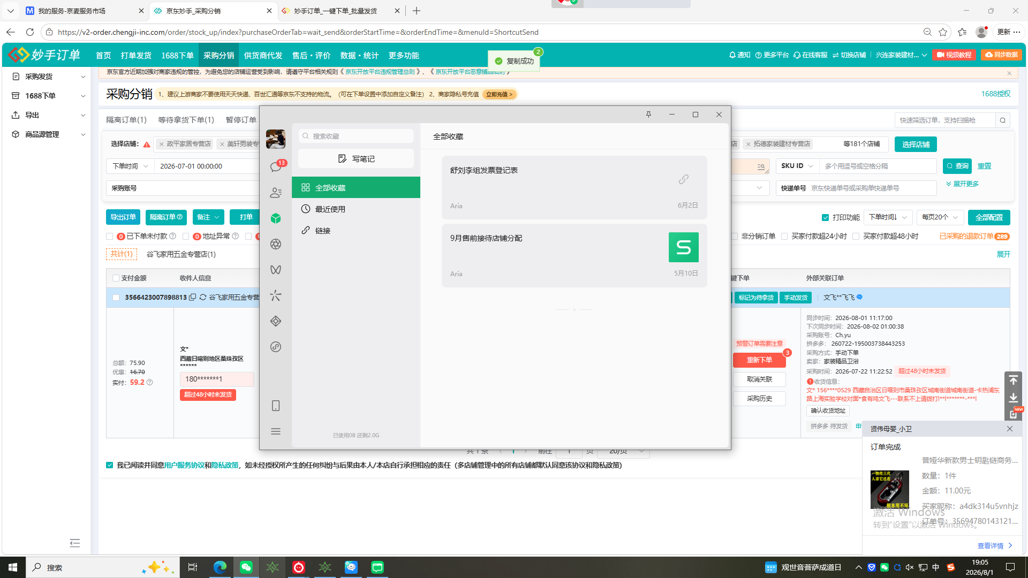Collapse the left sidebar menu icon

[75, 543]
